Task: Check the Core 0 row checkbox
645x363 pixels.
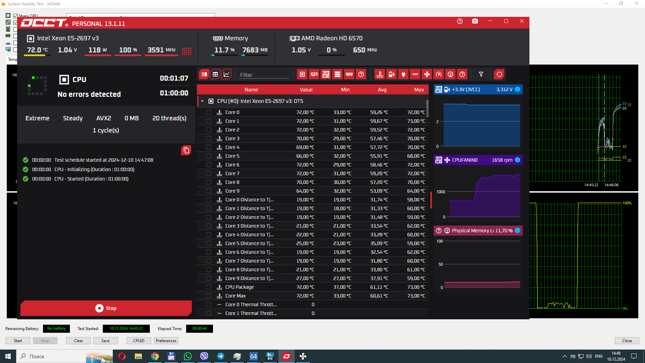Action: (x=209, y=112)
